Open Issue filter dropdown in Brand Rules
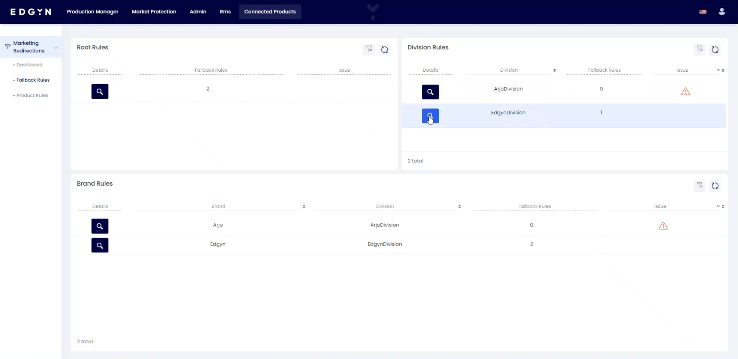 click(718, 206)
